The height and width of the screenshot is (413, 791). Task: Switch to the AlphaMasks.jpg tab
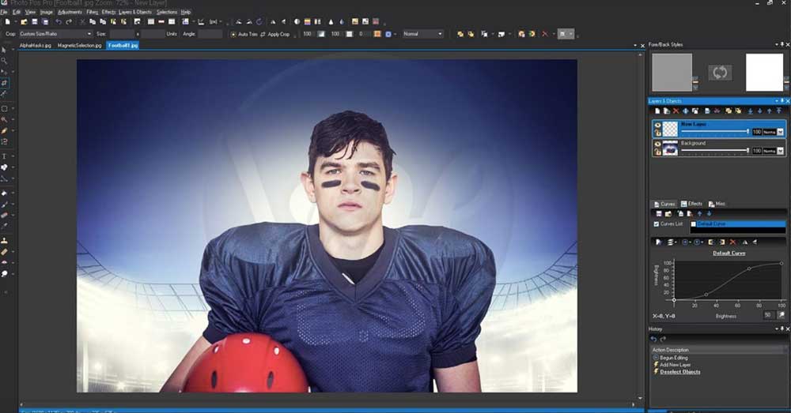tap(36, 46)
